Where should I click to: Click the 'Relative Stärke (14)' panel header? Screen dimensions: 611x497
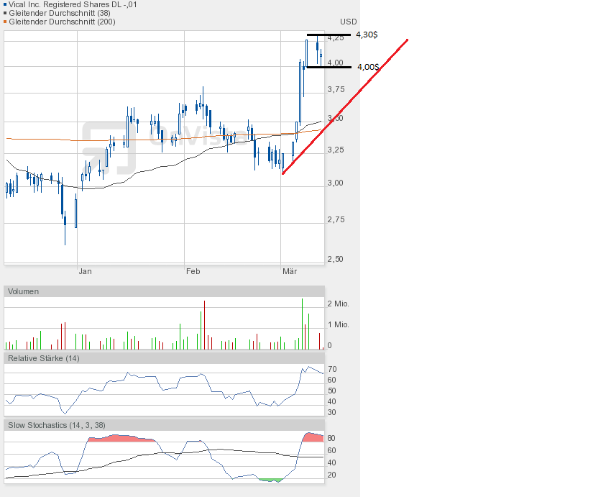point(164,358)
